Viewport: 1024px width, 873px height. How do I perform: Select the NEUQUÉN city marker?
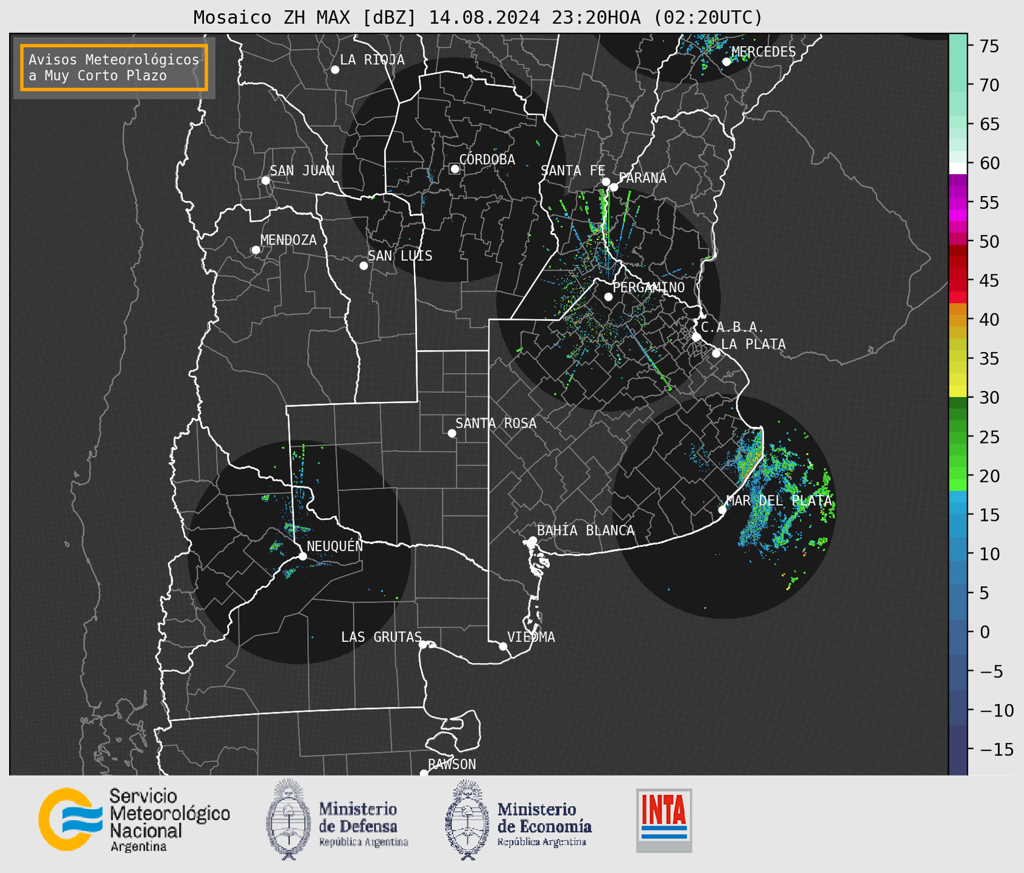(x=302, y=556)
